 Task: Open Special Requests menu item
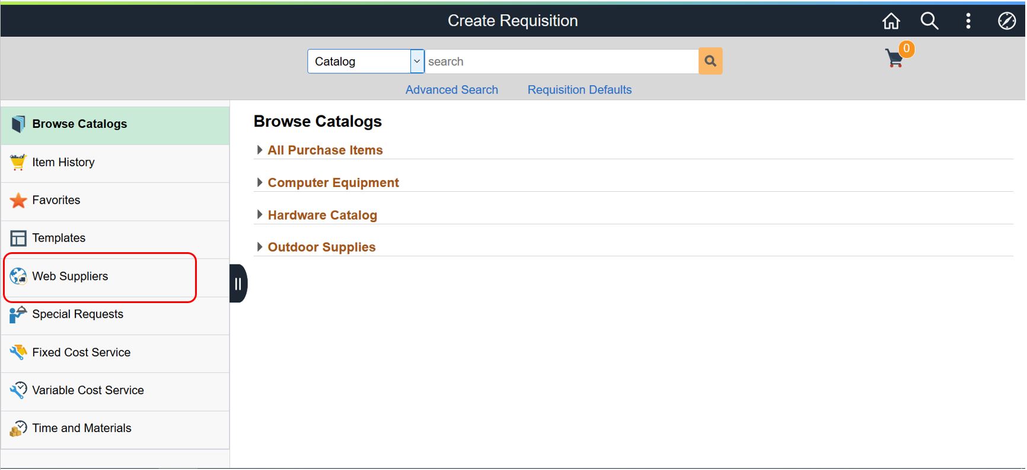point(78,314)
